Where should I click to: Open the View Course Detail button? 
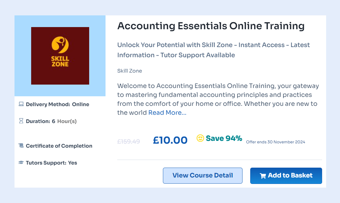pyautogui.click(x=202, y=176)
